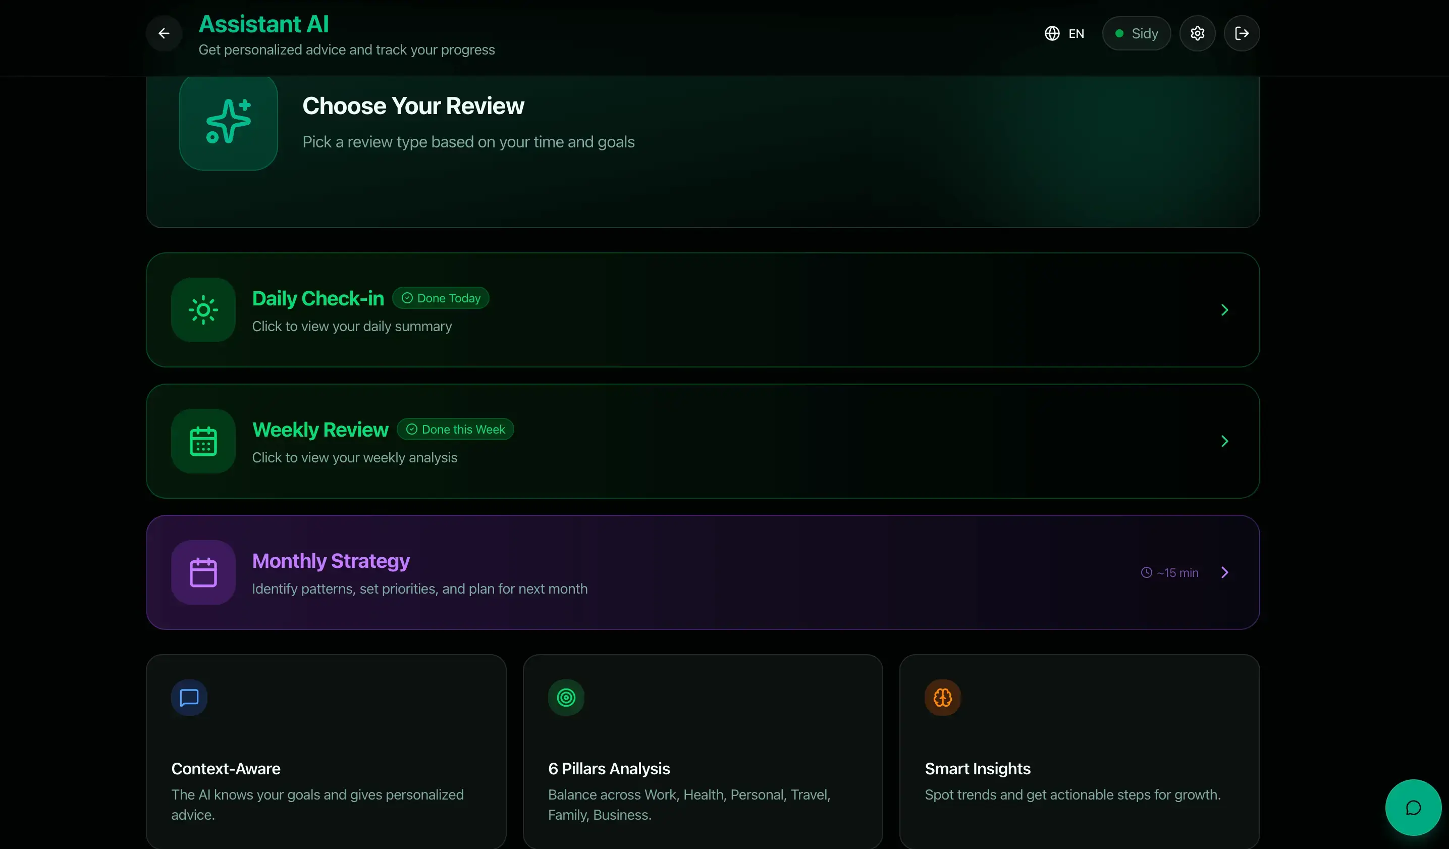The image size is (1449, 849).
Task: Click the ~15 min duration indicator
Action: click(x=1169, y=572)
